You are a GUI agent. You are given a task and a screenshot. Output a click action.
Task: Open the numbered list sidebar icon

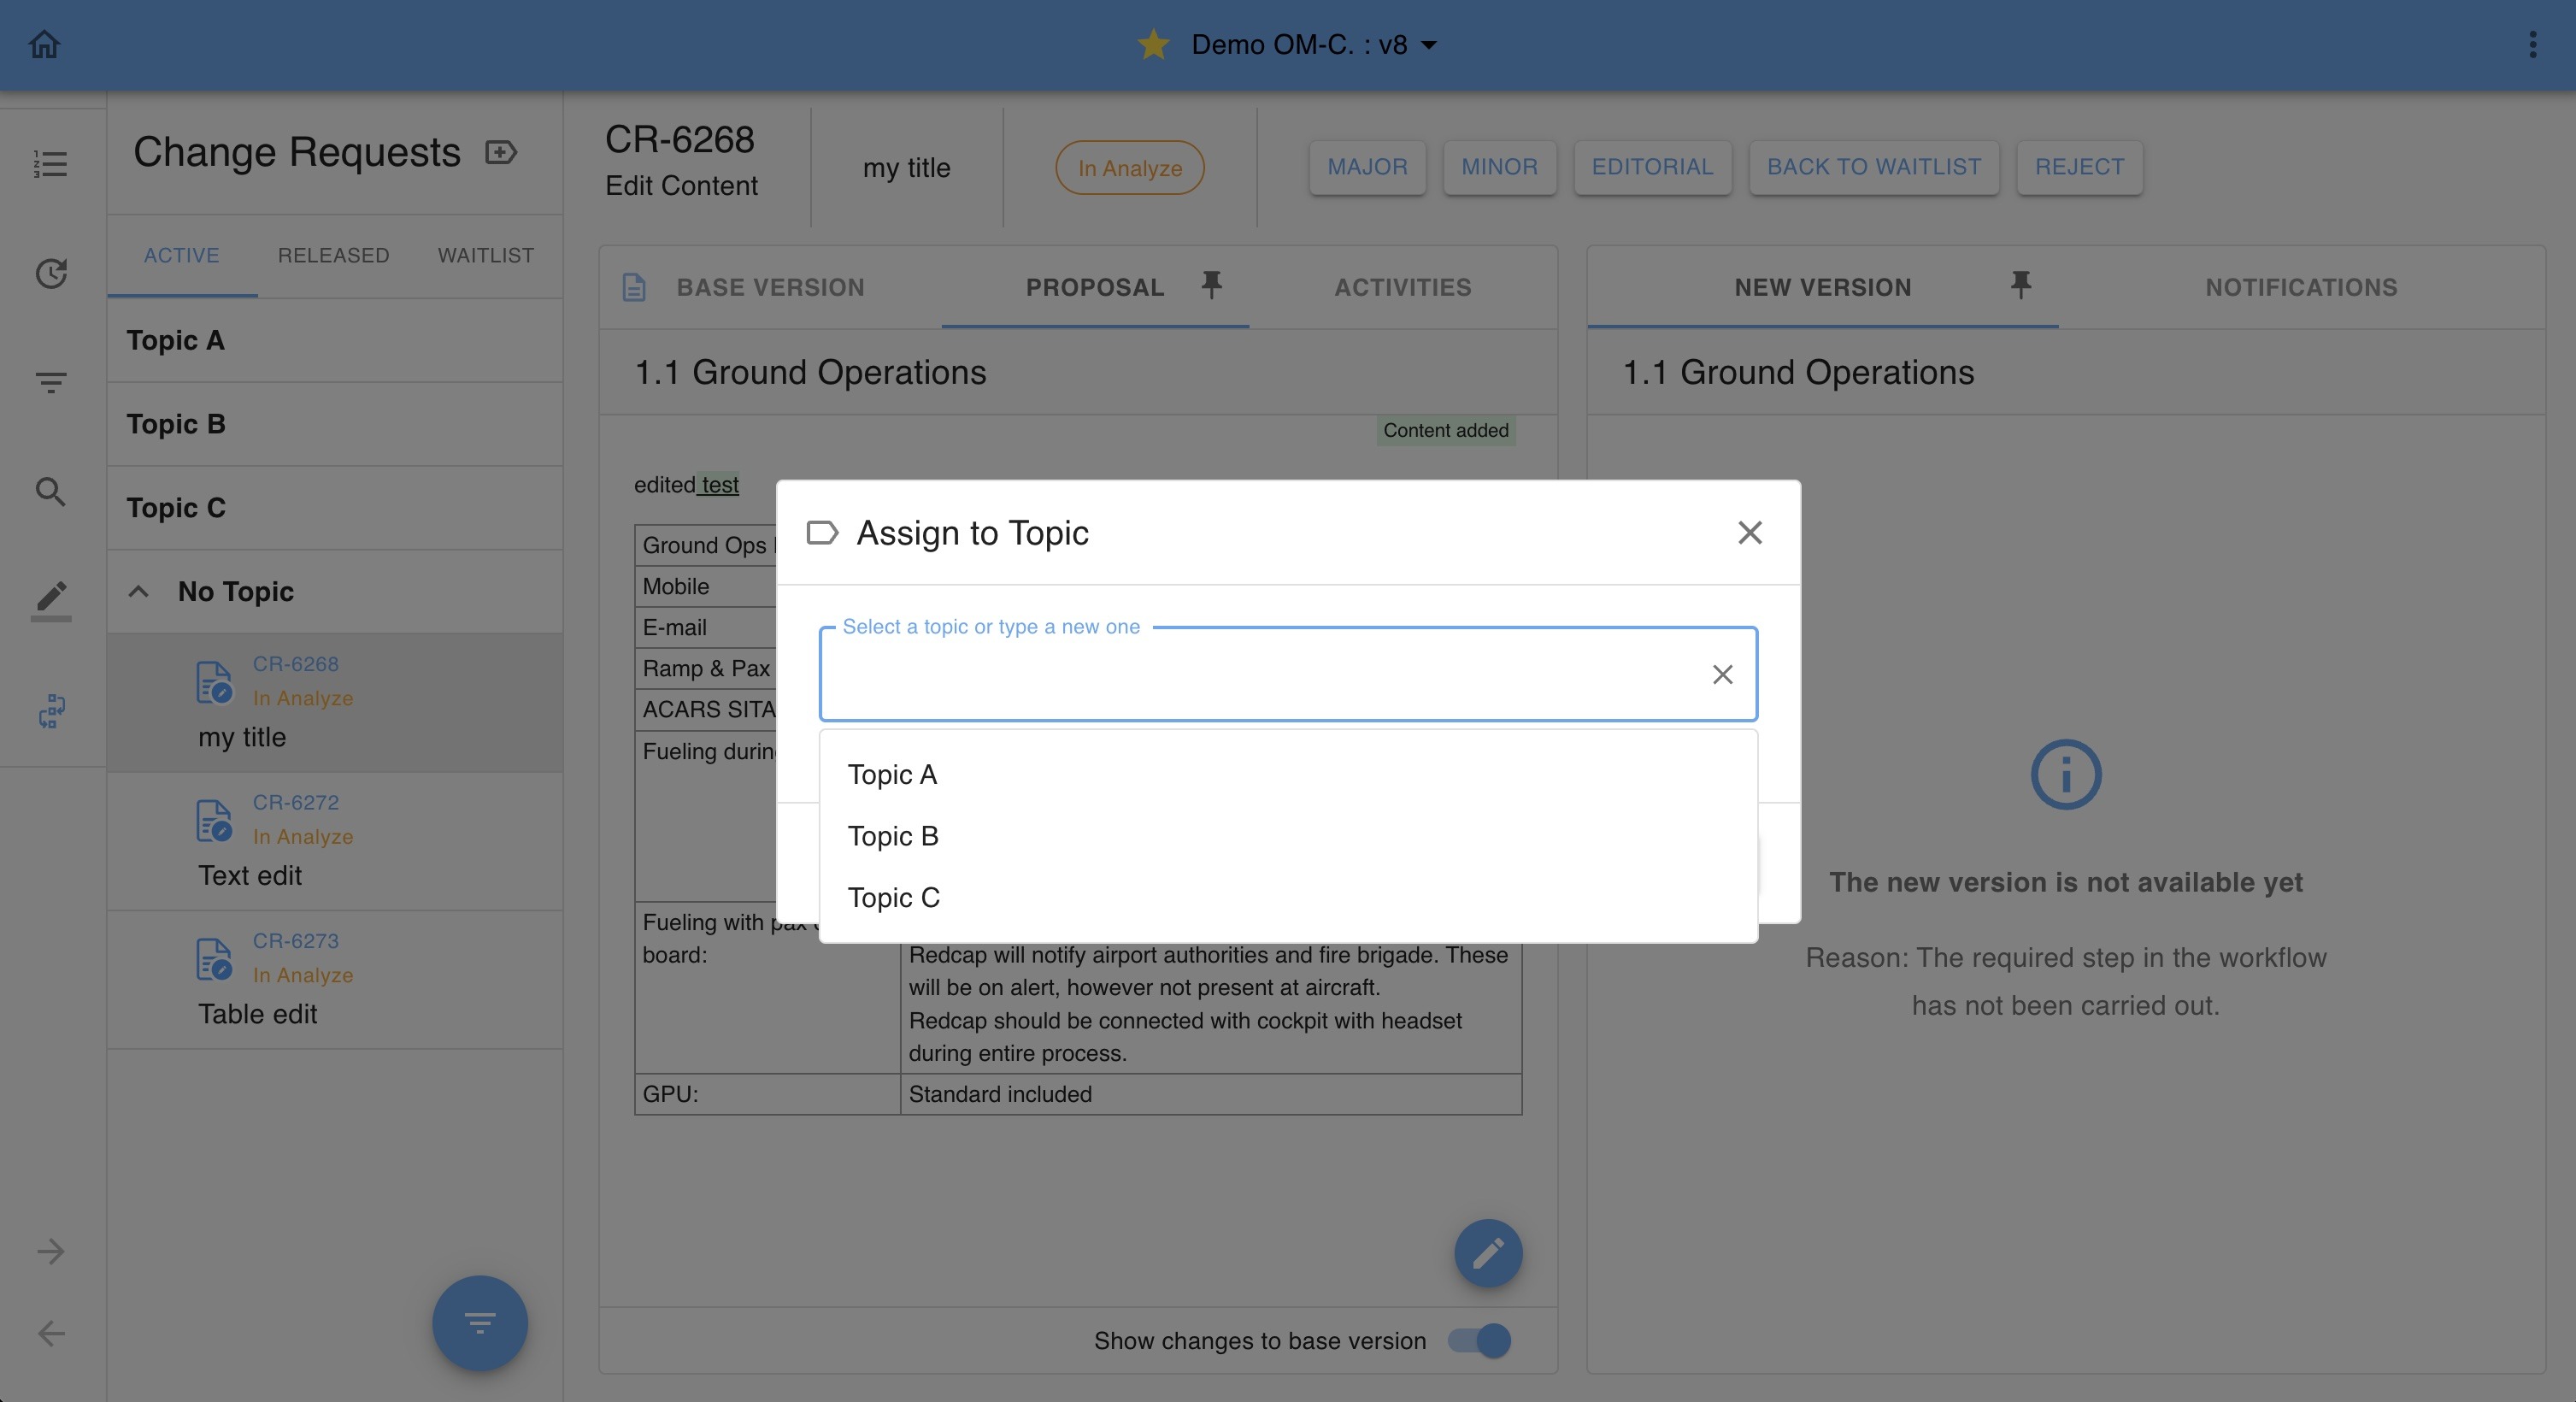(50, 164)
